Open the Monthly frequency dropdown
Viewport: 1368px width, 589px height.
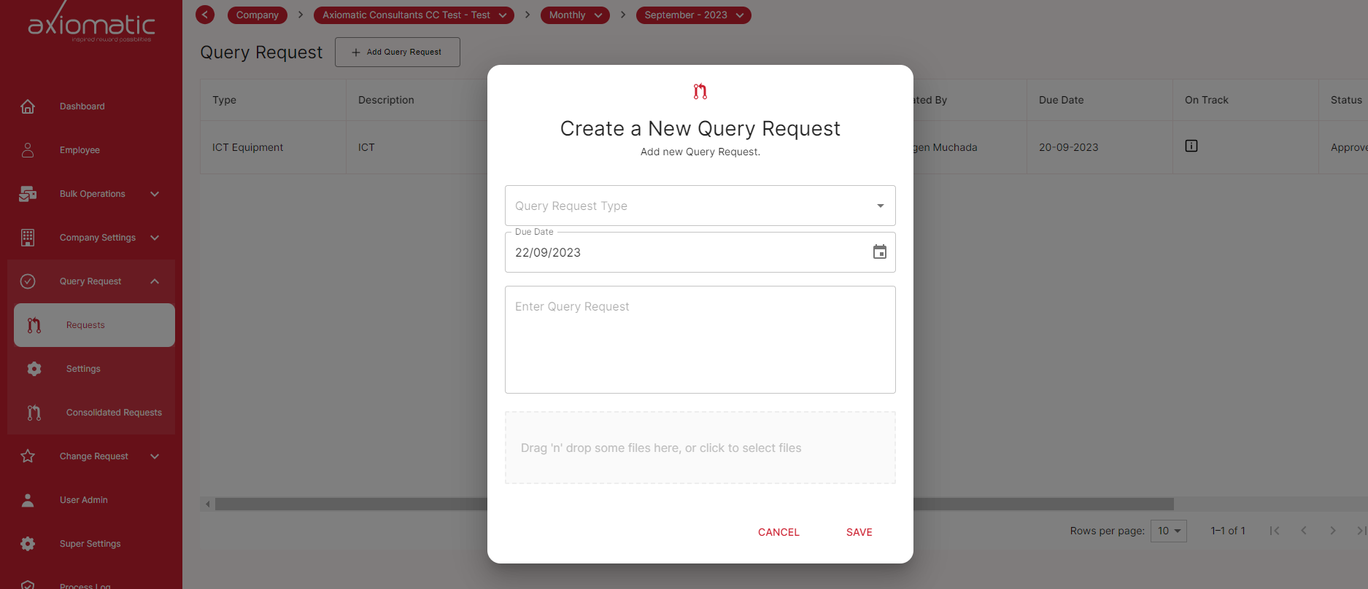(575, 15)
